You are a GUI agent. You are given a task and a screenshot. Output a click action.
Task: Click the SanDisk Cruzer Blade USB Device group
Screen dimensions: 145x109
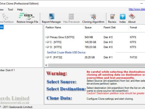pos(66,52)
